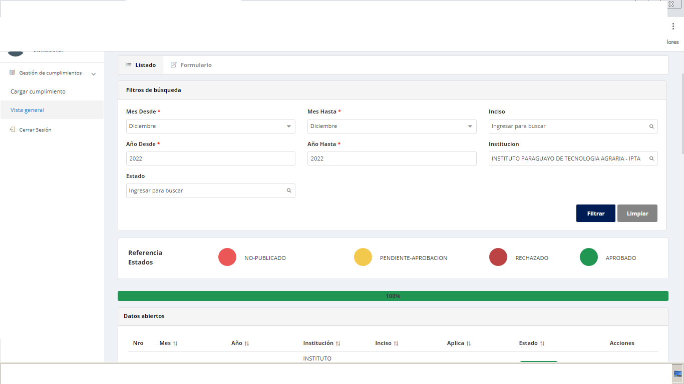Open the Mes Hasta dropdown

[392, 126]
